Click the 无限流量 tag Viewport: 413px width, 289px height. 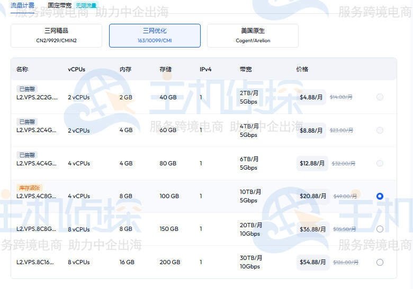click(86, 5)
